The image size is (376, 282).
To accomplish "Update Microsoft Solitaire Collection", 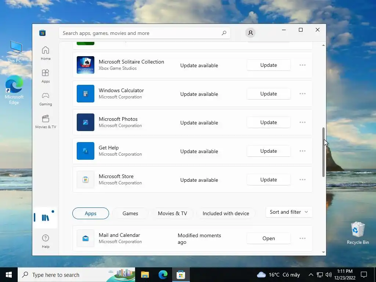I will (x=268, y=65).
